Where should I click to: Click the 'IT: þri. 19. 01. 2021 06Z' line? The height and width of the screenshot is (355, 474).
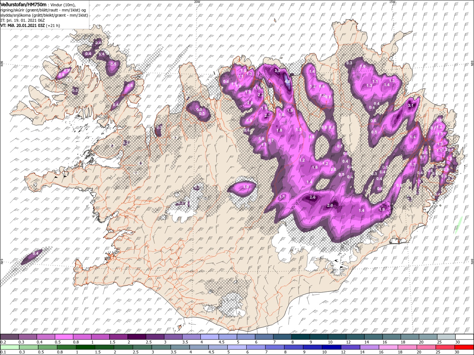23,20
